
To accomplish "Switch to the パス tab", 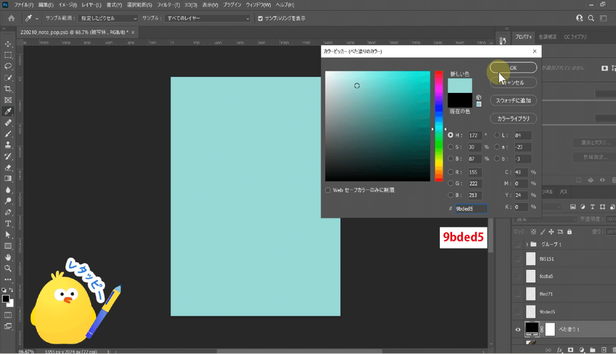I will pos(564,192).
